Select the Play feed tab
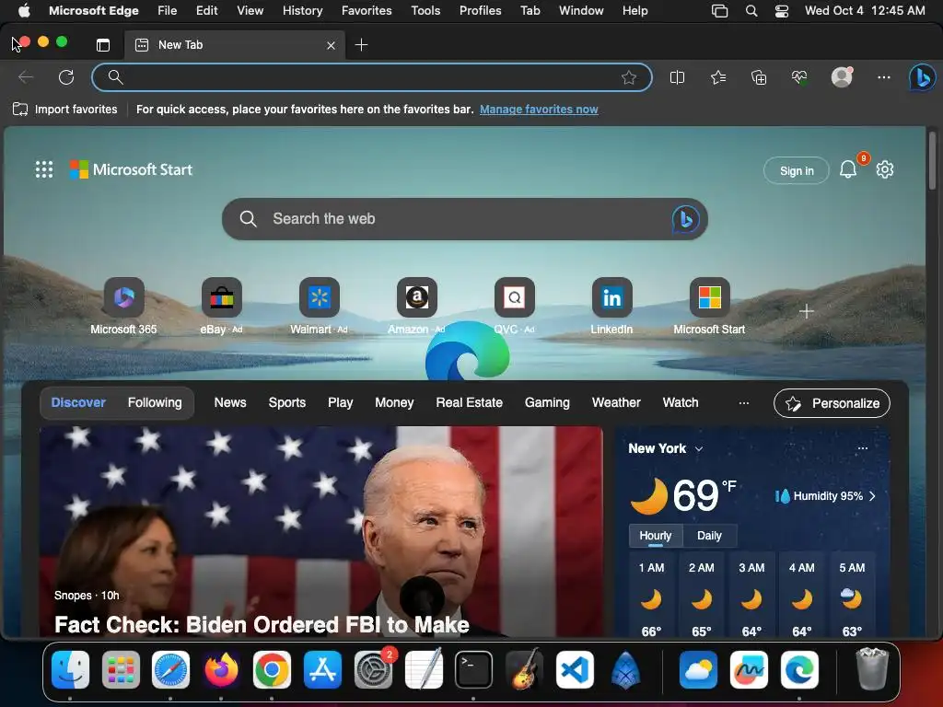943x707 pixels. pos(341,403)
